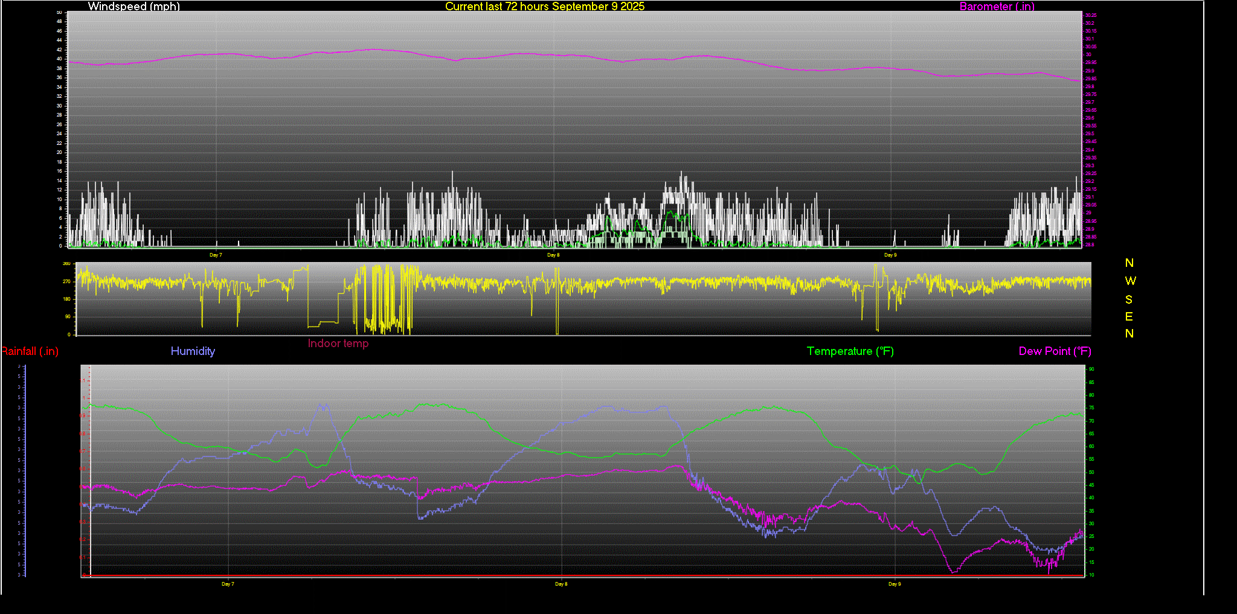Click the '35' tick on the temperature axis
Image resolution: width=1237 pixels, height=614 pixels.
1091,511
